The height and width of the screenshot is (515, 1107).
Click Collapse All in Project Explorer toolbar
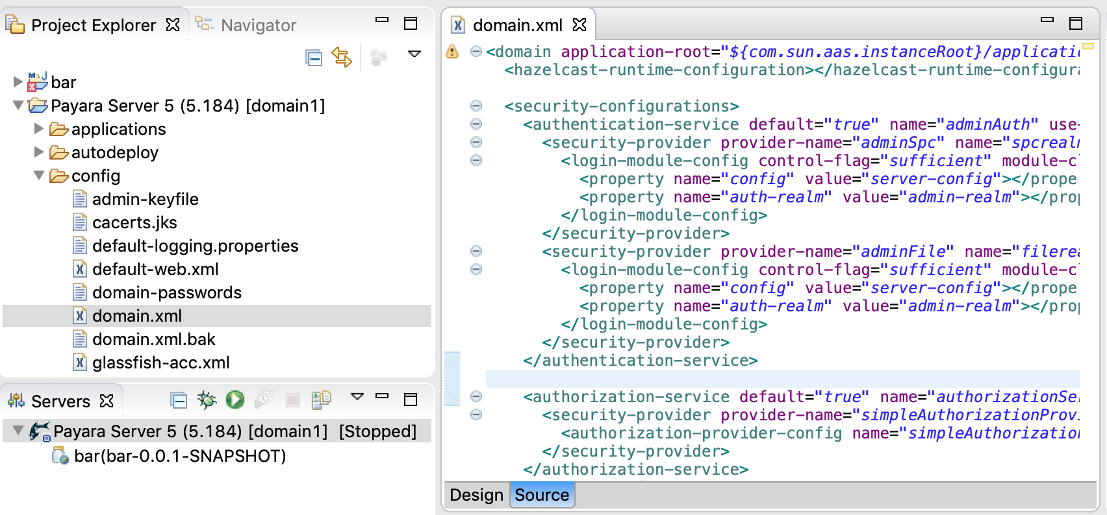coord(314,58)
